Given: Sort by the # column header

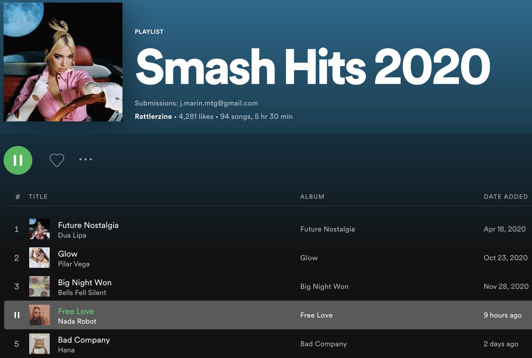Looking at the screenshot, I should click(x=18, y=196).
